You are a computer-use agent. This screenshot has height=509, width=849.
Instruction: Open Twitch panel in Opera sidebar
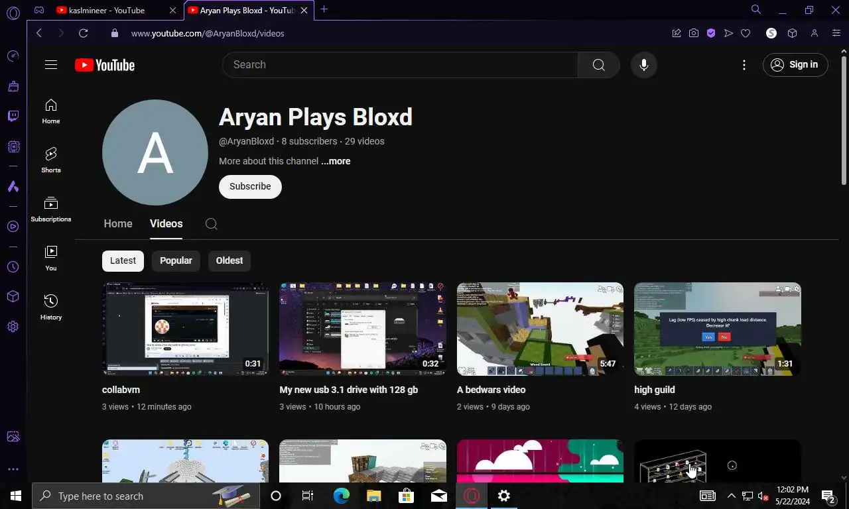click(13, 117)
